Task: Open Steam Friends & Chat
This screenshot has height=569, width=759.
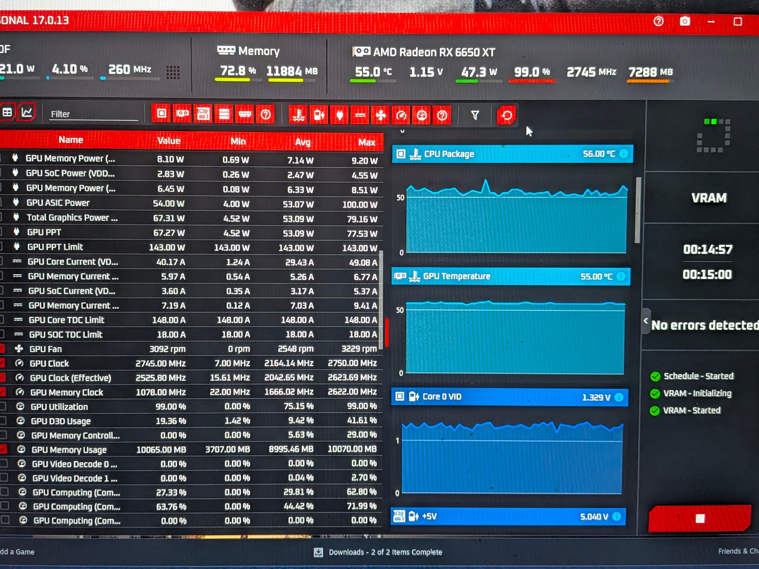Action: point(738,551)
